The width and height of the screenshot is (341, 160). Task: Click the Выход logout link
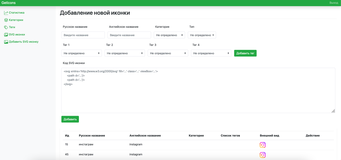coord(334,3)
